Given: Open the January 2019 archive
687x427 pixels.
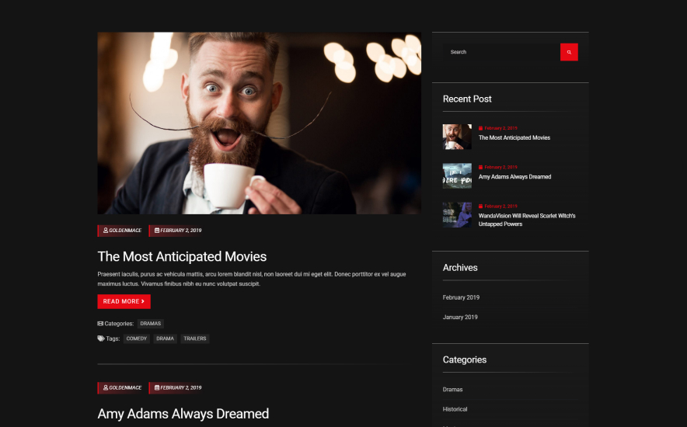Looking at the screenshot, I should click(x=460, y=317).
